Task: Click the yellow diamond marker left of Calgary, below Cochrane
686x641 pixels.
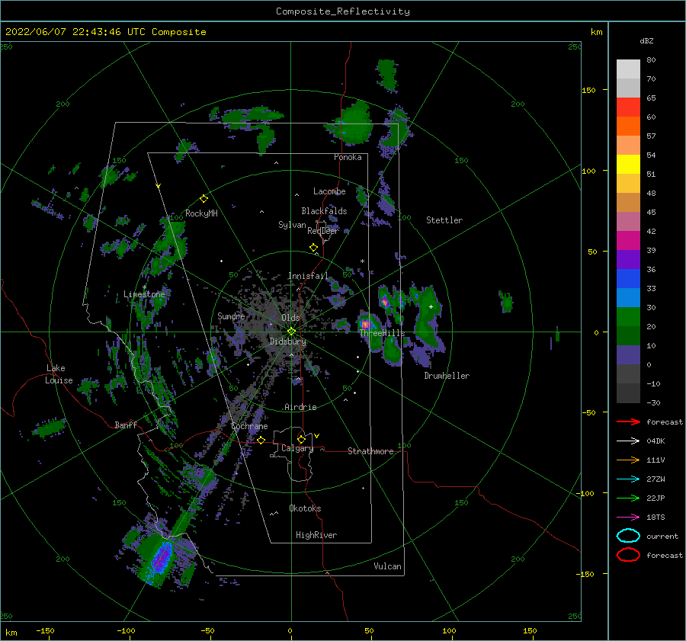Action: (261, 440)
